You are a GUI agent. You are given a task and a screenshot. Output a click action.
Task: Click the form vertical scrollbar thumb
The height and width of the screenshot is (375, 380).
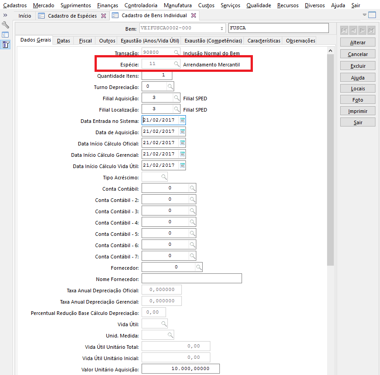[x=330, y=160]
